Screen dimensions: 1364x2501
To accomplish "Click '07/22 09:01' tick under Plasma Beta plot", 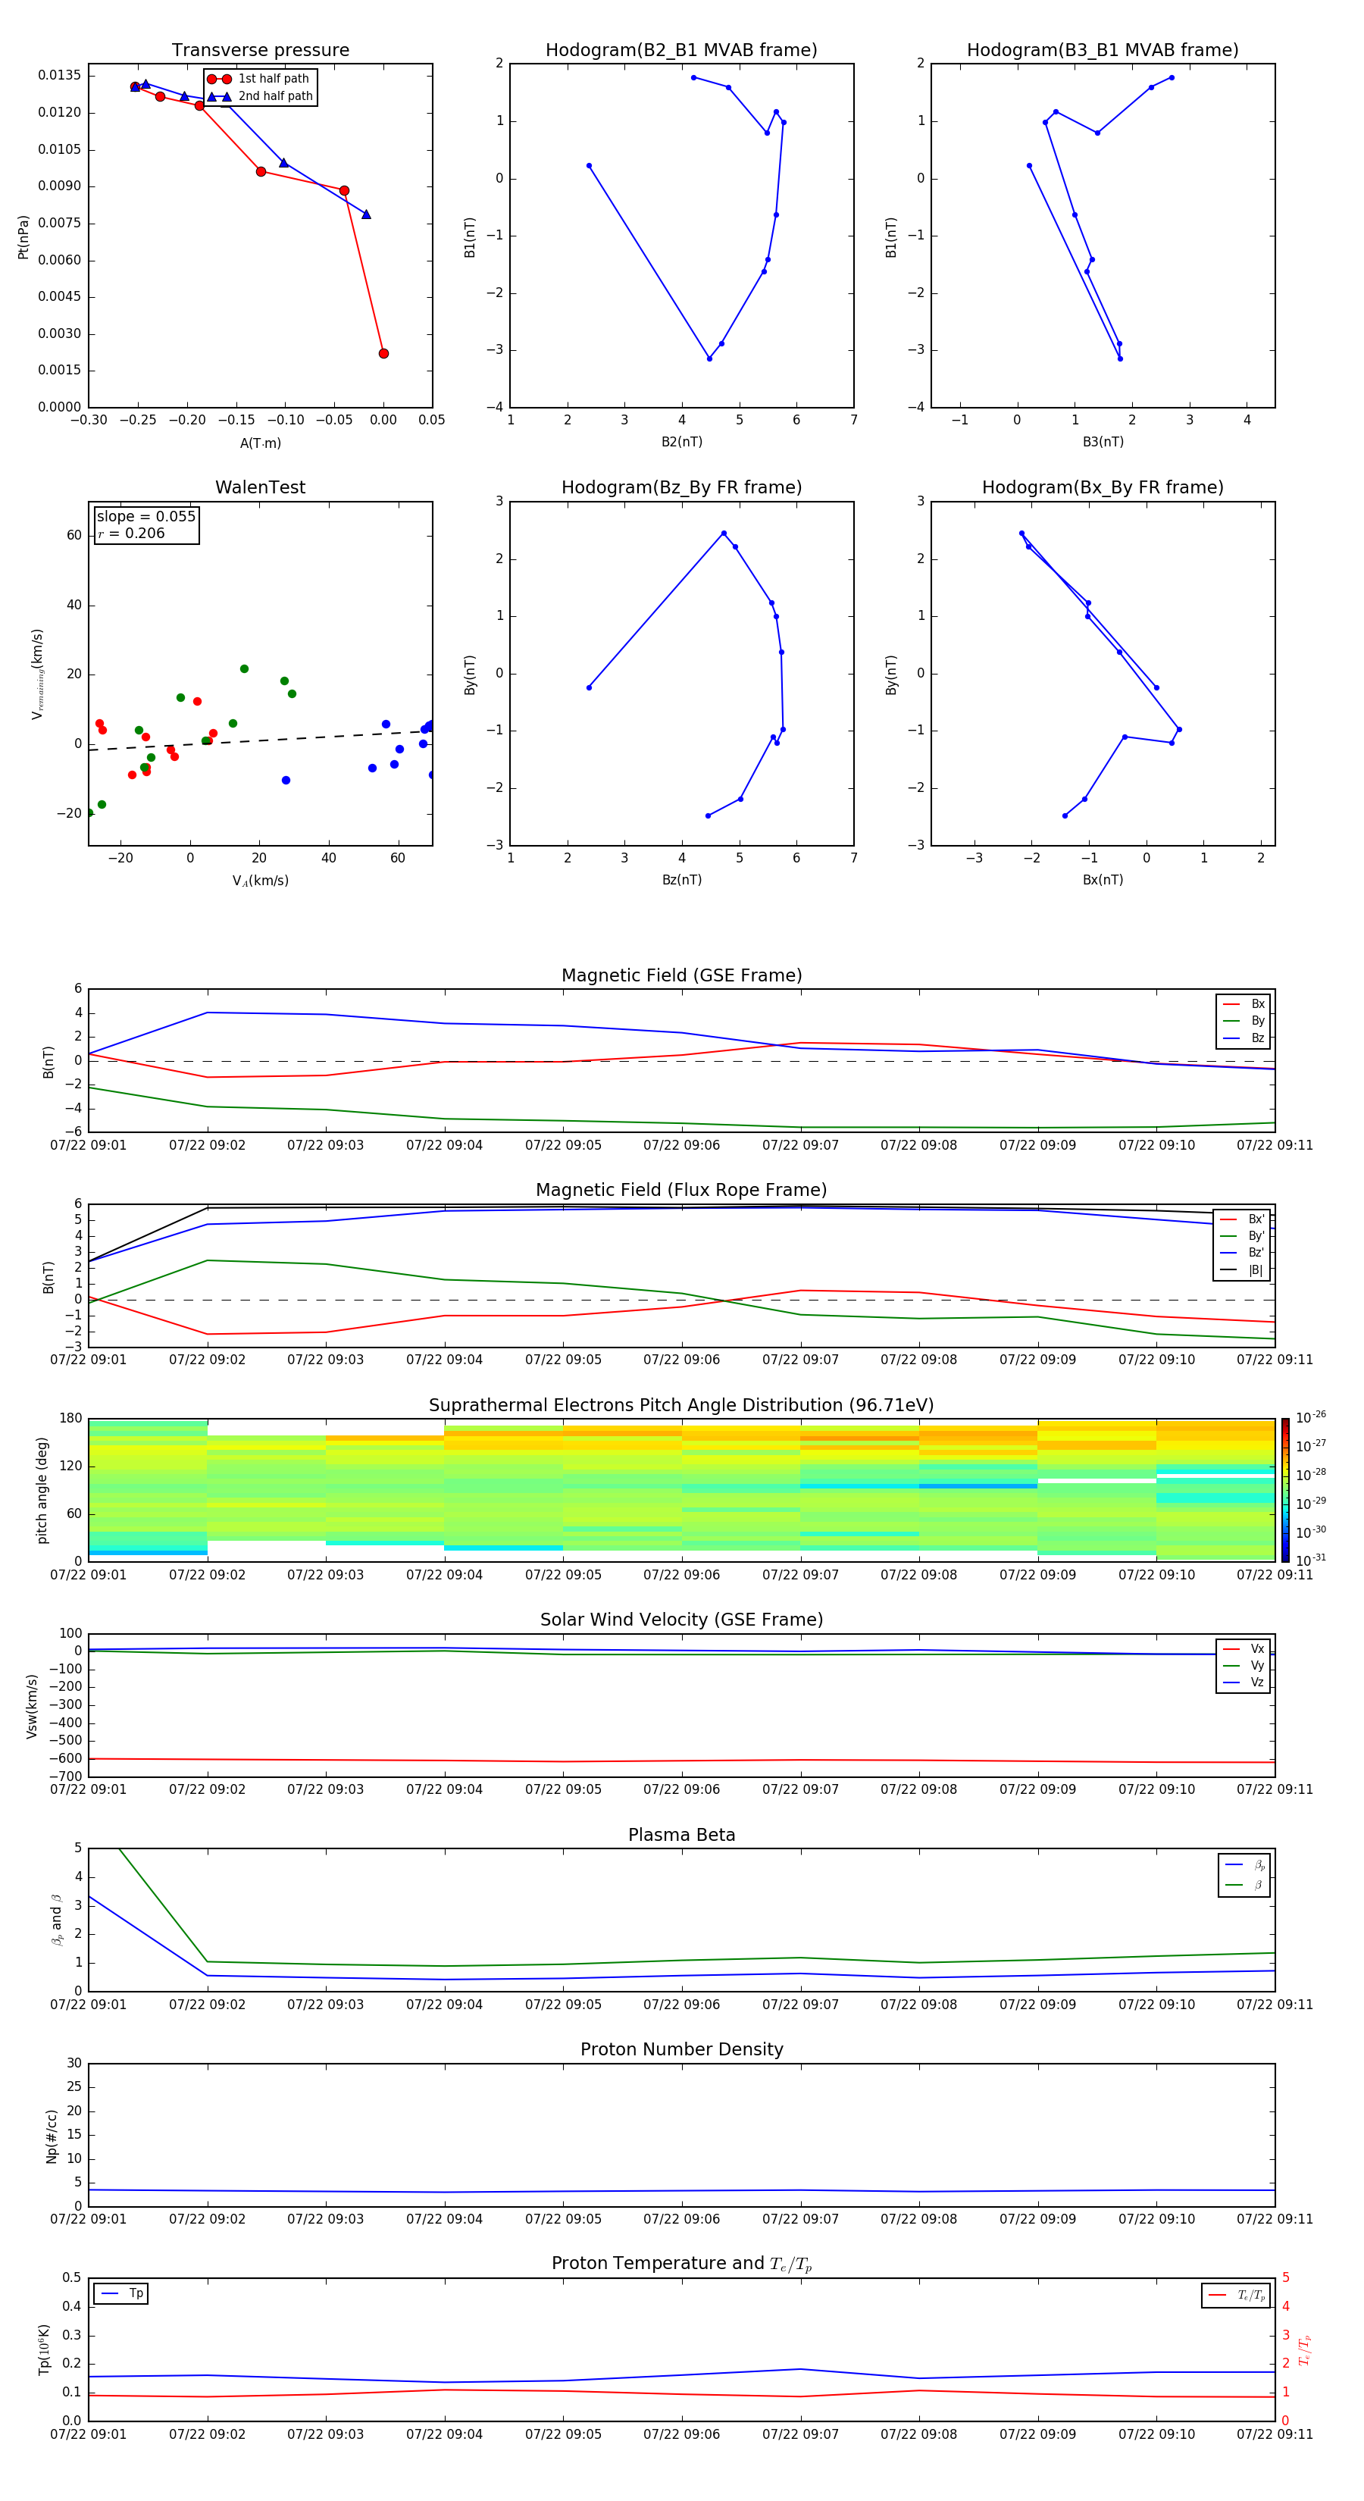I will click(x=89, y=2004).
